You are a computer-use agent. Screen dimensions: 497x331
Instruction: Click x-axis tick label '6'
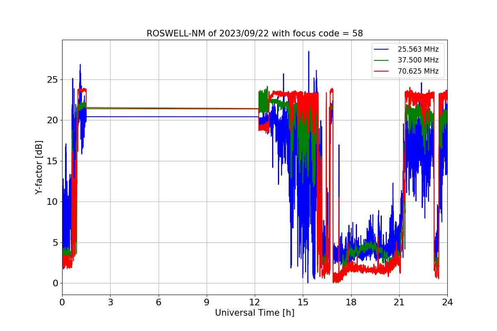[159, 302]
